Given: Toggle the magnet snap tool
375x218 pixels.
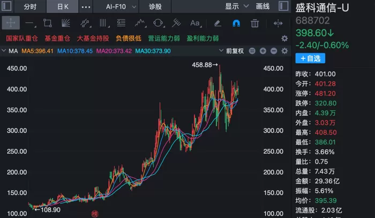Looking at the screenshot, I should 236,23.
